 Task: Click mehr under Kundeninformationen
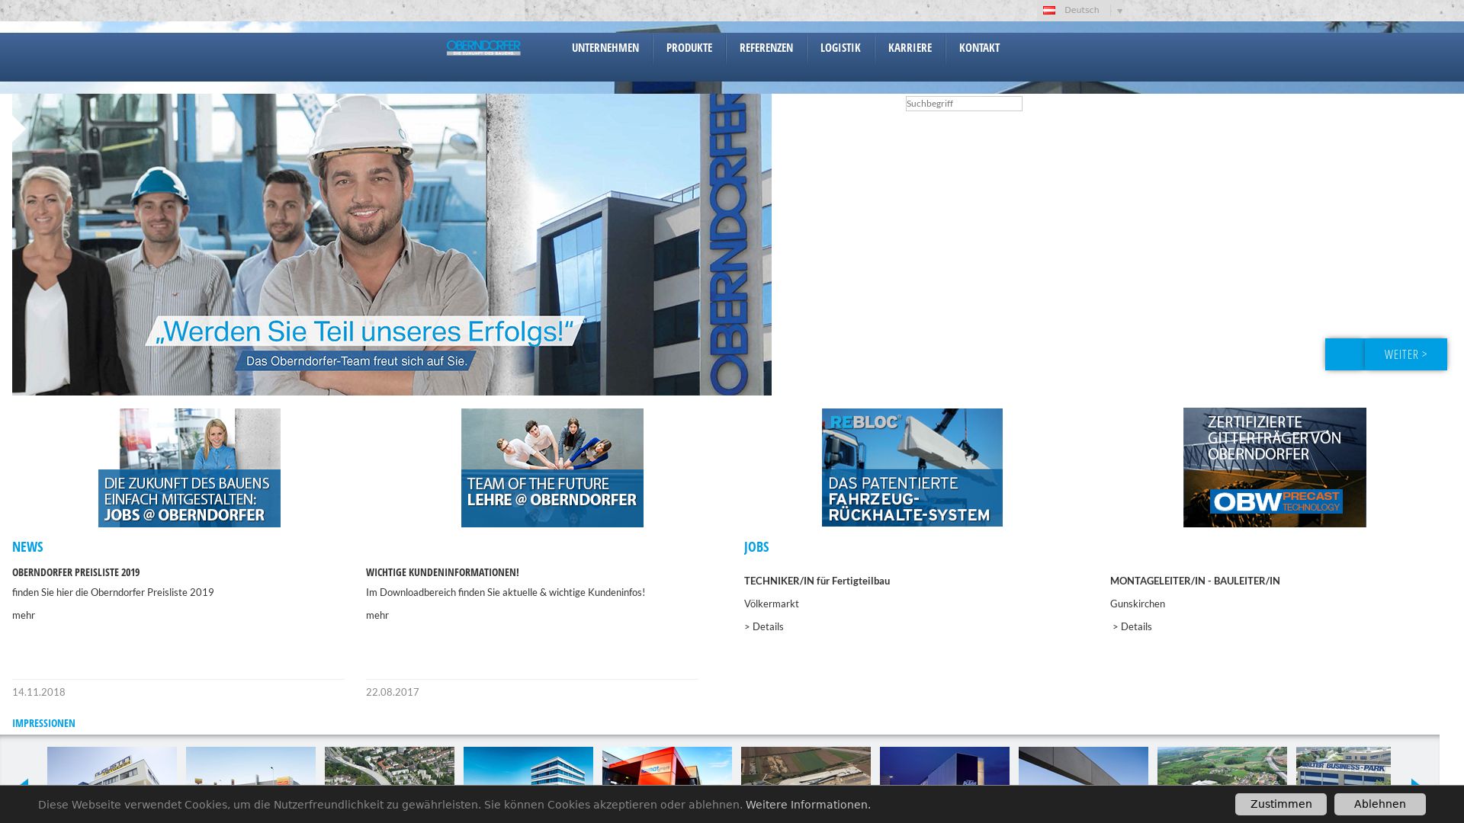377,615
